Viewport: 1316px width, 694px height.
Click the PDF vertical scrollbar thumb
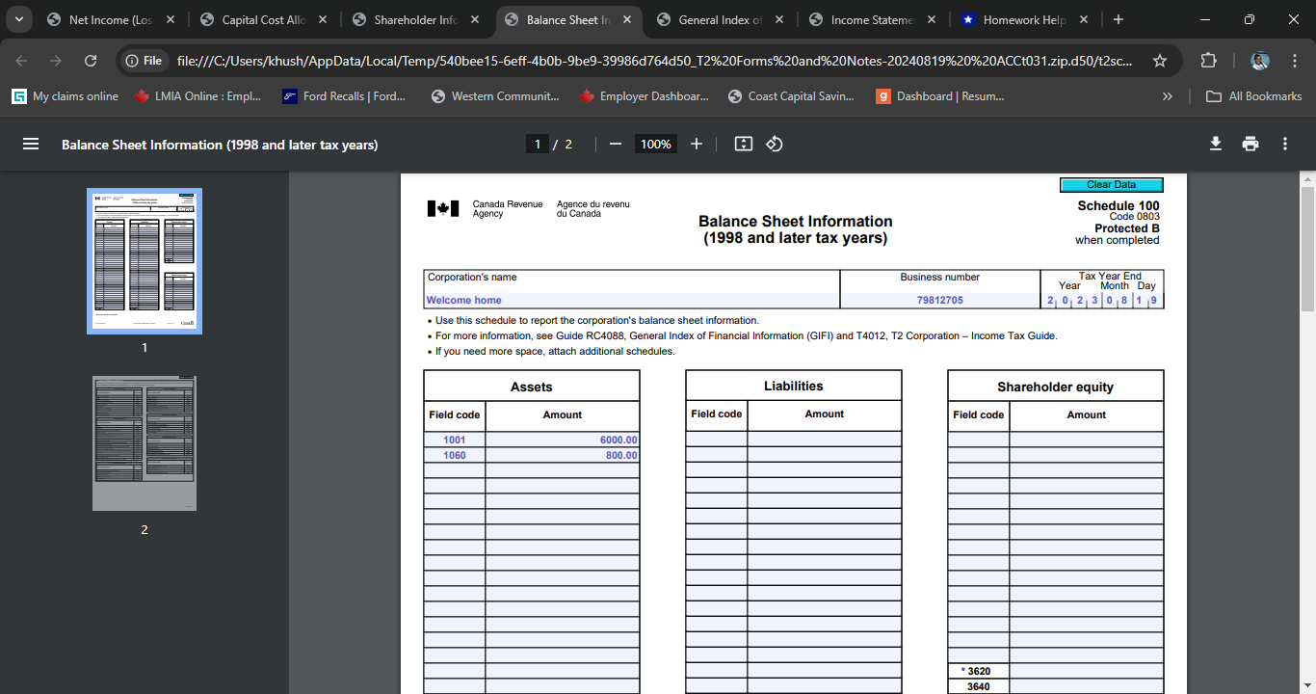(x=1307, y=249)
